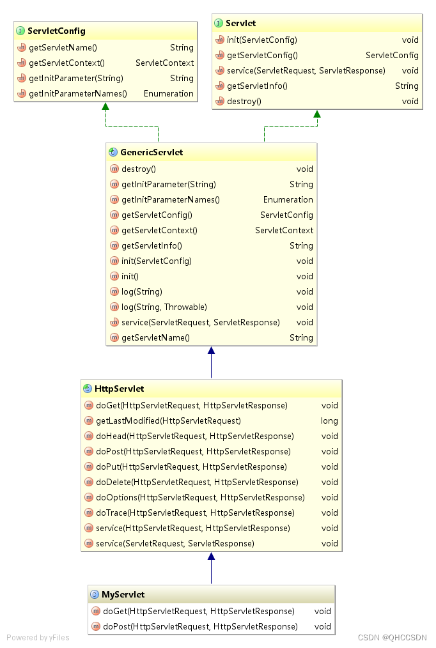
Task: Click service(ServletRequest, ServletResponse) in HttpServlet
Action: point(175,543)
